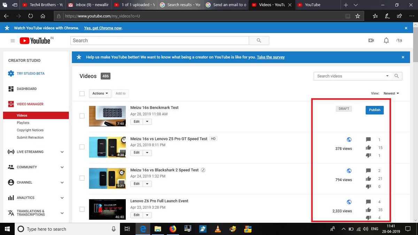
Task: Open File Explorer from the taskbar
Action: 158,229
